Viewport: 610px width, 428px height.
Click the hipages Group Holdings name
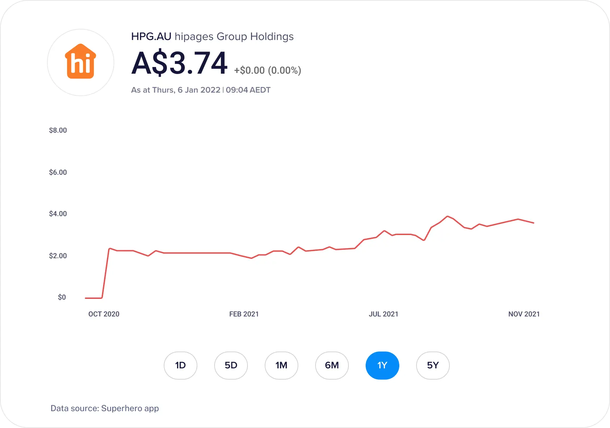click(x=234, y=37)
